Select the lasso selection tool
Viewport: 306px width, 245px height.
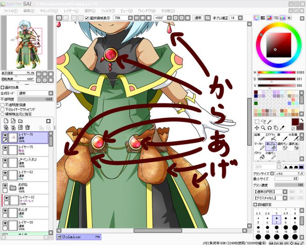point(263,122)
